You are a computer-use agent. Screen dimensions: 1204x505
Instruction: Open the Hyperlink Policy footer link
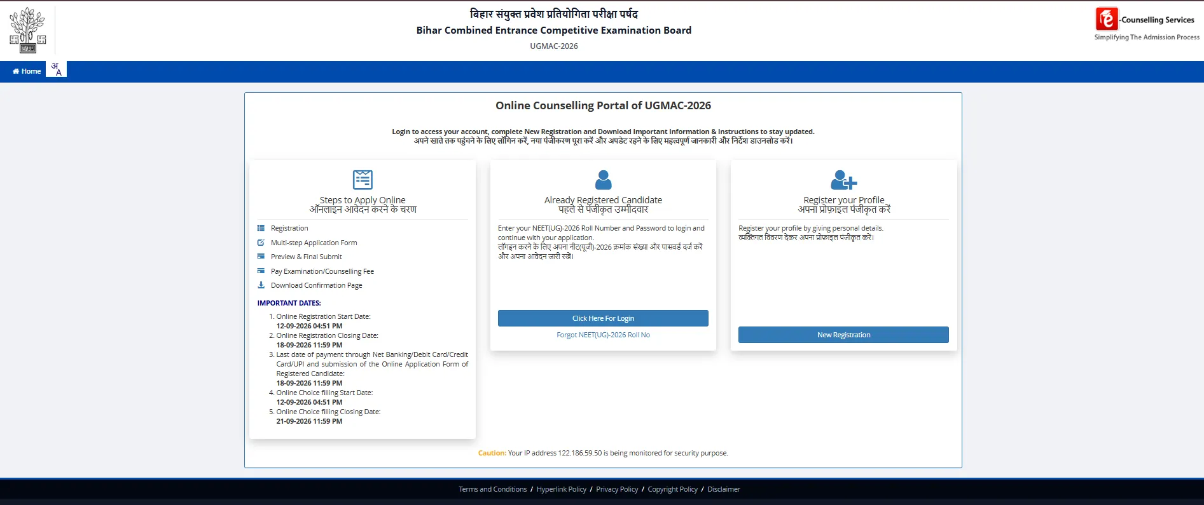click(562, 489)
